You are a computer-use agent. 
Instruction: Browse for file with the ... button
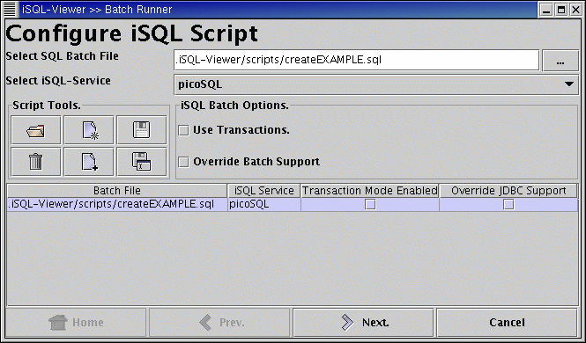560,61
